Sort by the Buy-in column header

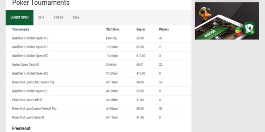[x=141, y=29]
